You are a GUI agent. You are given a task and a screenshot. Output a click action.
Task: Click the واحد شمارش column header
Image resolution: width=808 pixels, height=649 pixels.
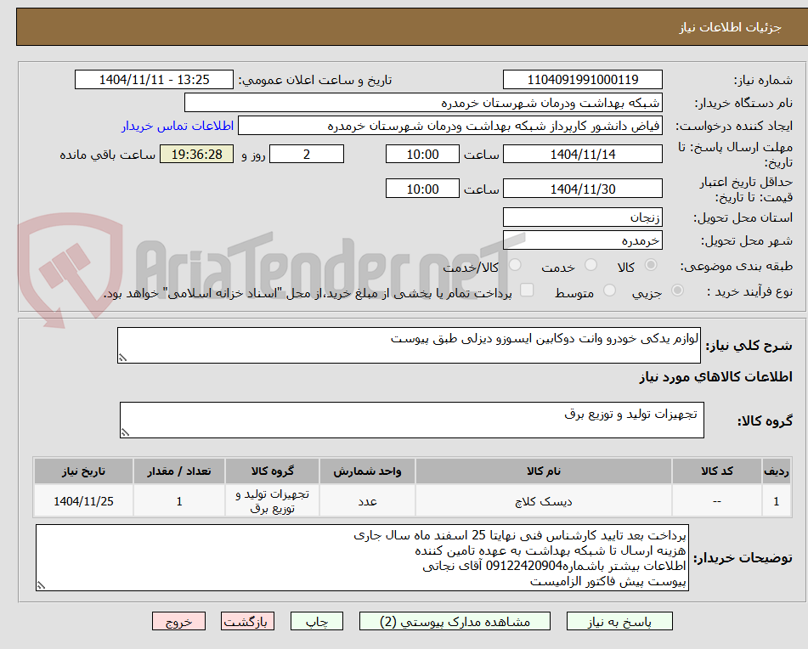pyautogui.click(x=367, y=471)
